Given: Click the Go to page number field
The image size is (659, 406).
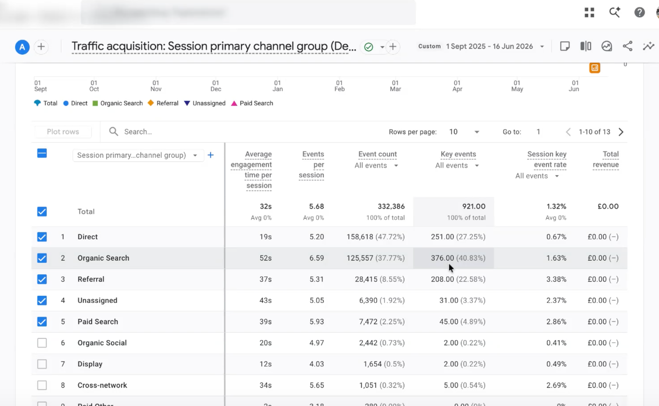Looking at the screenshot, I should coord(538,132).
